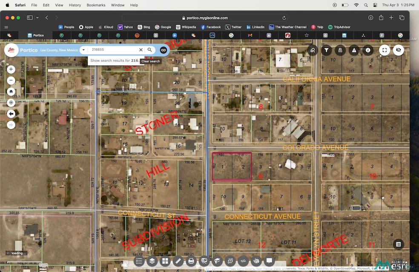The height and width of the screenshot is (272, 419).
Task: Open the Safari File menu
Action: [x=34, y=5]
